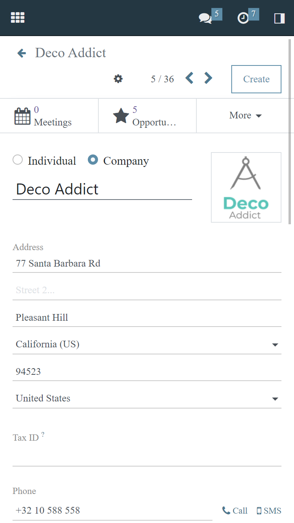This screenshot has height=523, width=294.
Task: Click the Tax ID input field
Action: (x=147, y=457)
